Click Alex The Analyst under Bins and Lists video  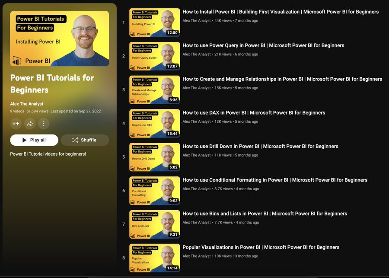click(197, 222)
